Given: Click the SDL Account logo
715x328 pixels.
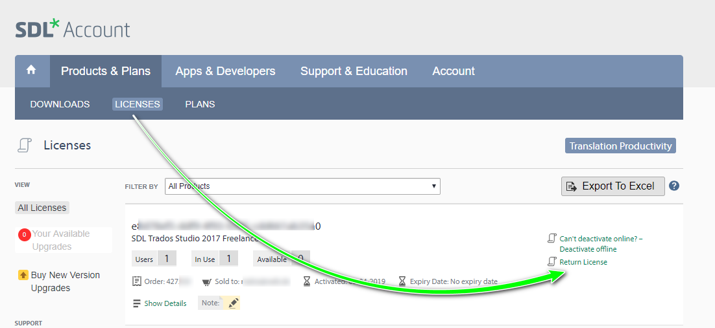Looking at the screenshot, I should (x=73, y=29).
